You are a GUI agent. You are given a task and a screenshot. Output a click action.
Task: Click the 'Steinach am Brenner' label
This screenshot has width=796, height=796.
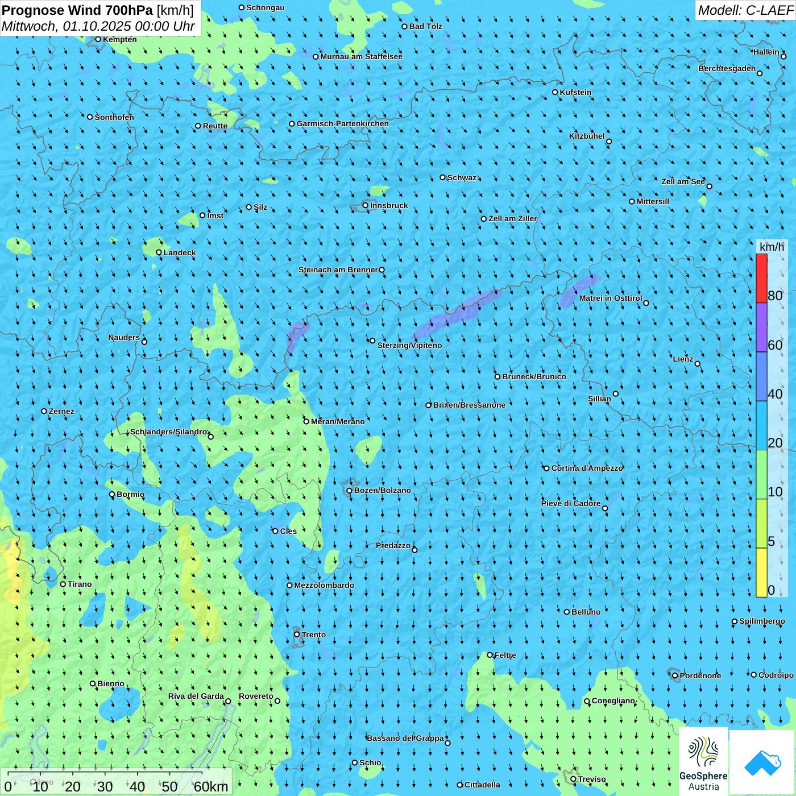point(338,270)
